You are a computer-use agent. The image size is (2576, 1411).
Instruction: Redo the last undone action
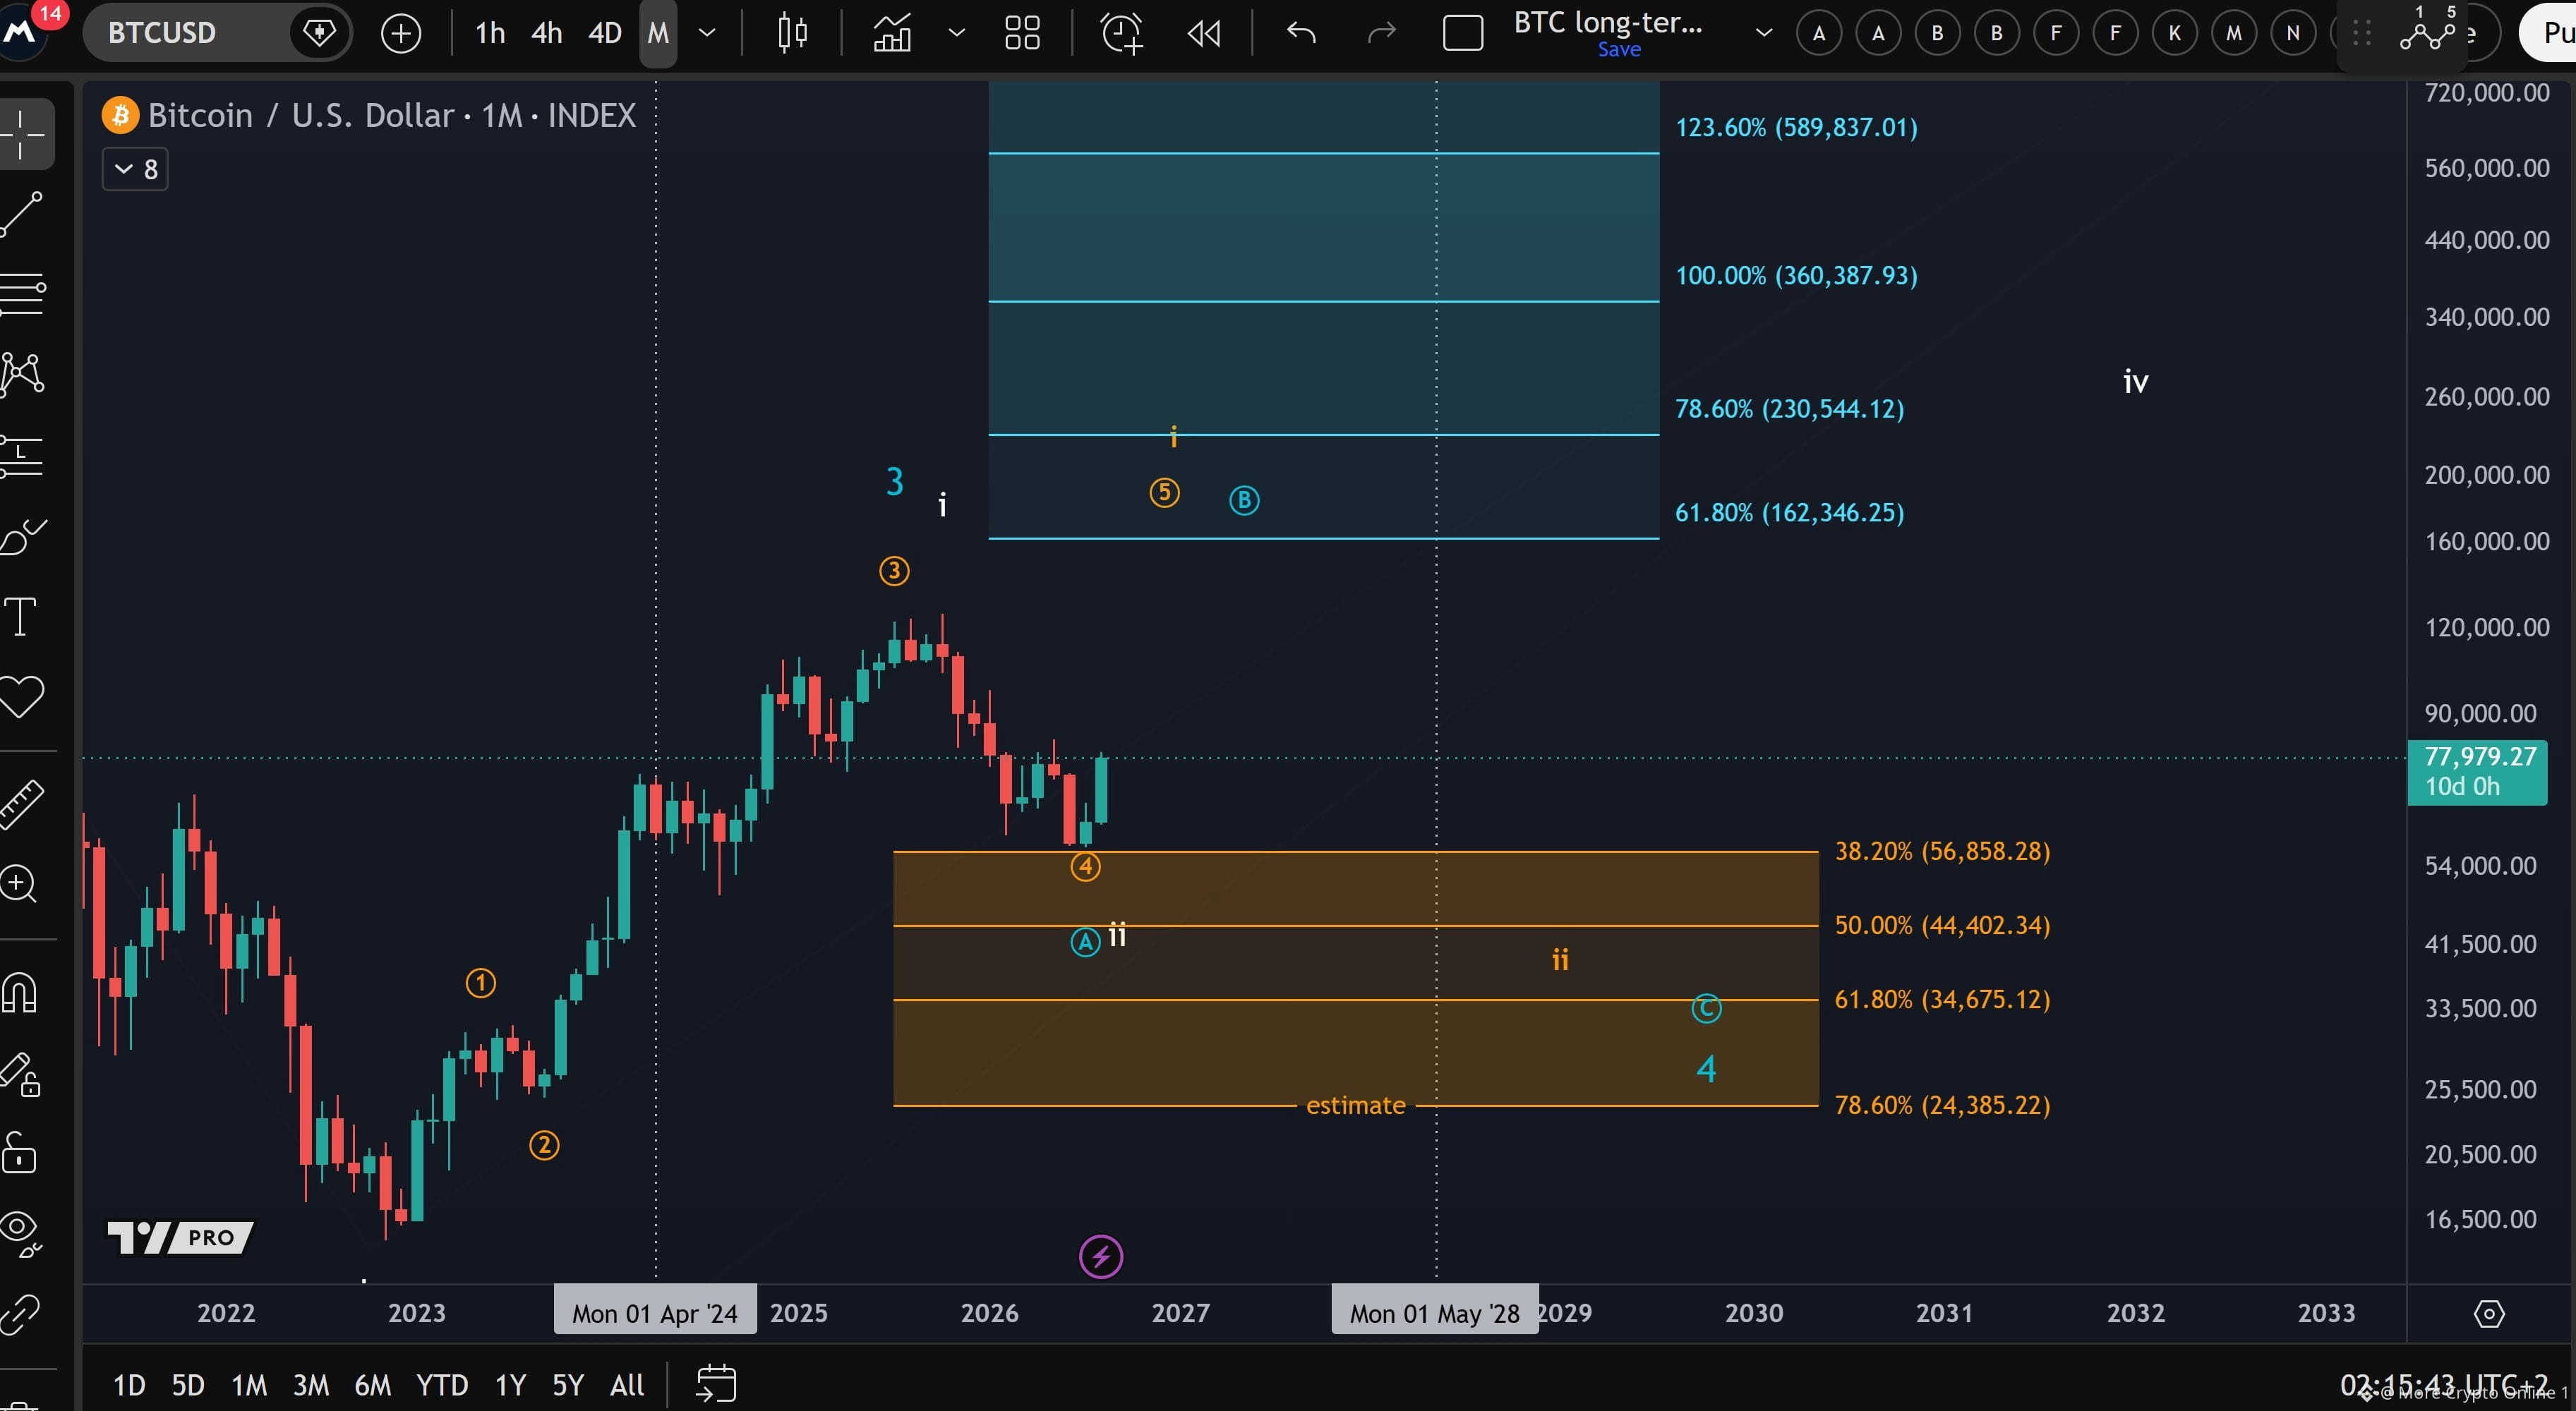pos(1381,33)
